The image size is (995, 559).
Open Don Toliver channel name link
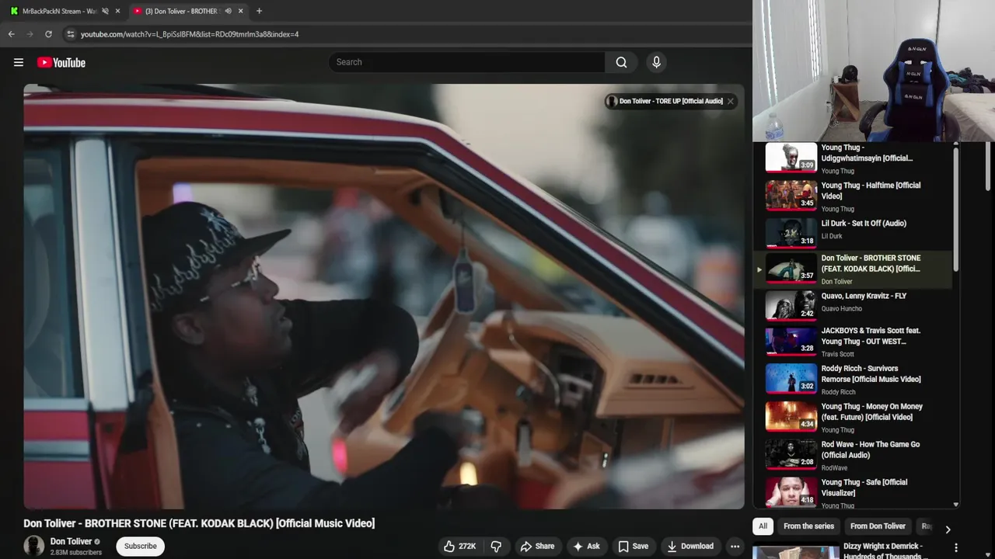[71, 541]
